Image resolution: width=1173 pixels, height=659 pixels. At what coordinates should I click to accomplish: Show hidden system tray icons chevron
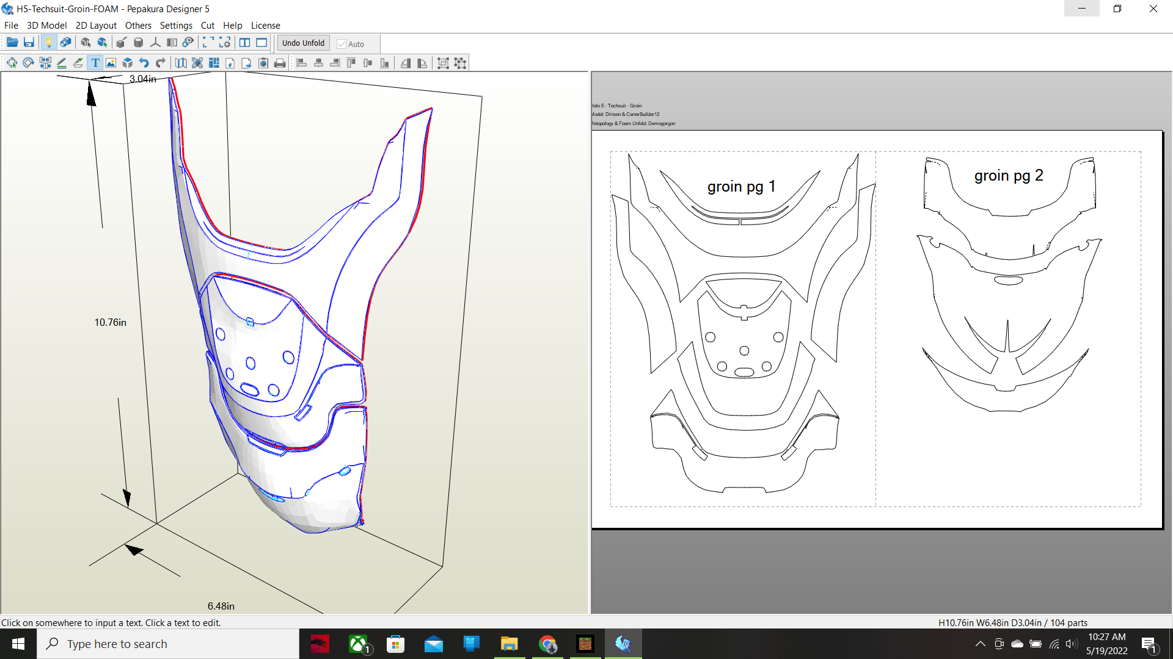point(980,644)
